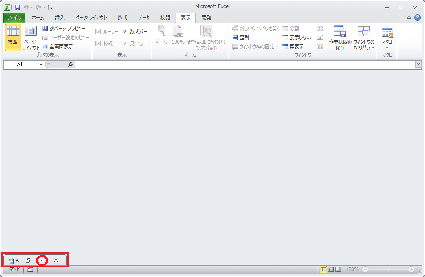Screen dimensions: 425x277
Task: Switch to the 校閲 tab
Action: (x=165, y=18)
